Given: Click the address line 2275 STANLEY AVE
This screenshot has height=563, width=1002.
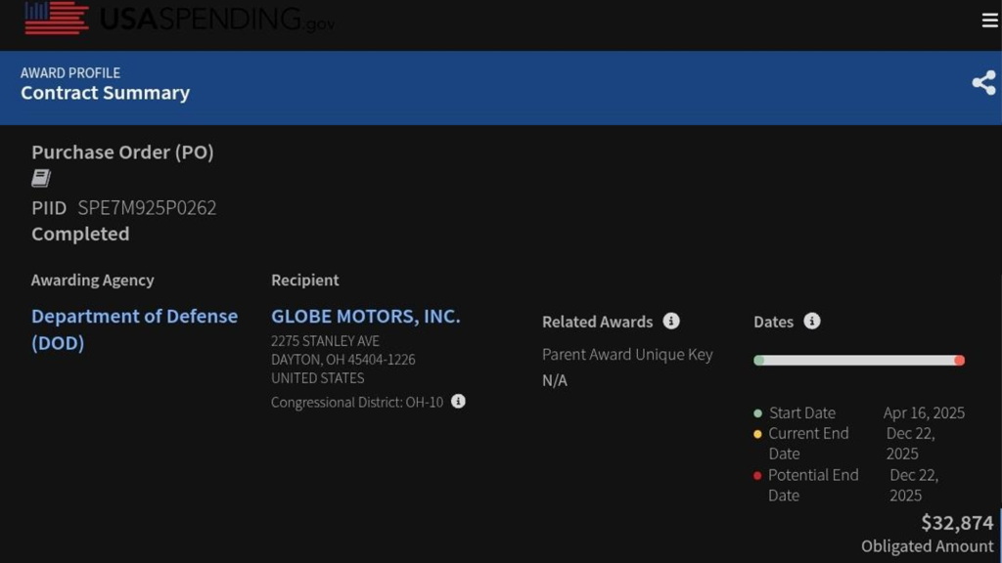Looking at the screenshot, I should (x=325, y=341).
